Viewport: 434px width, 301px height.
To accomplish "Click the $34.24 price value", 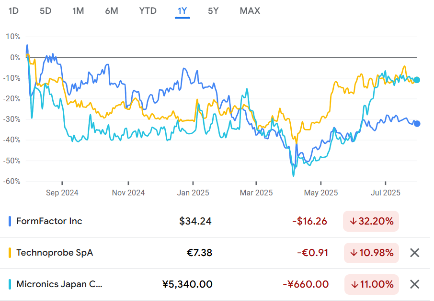I will click(x=195, y=221).
